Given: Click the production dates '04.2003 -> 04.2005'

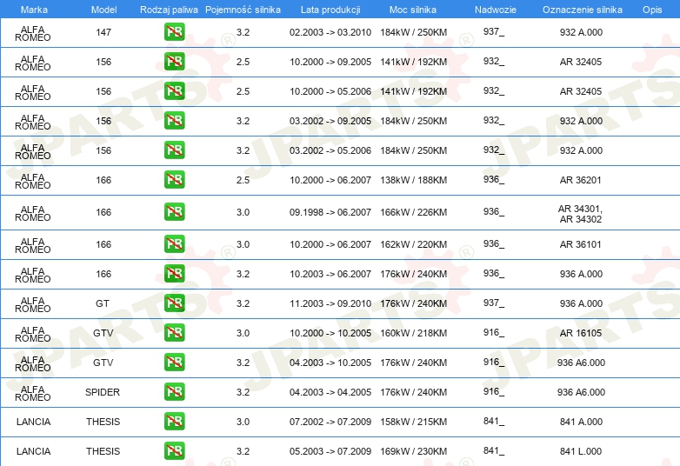Looking at the screenshot, I should click(x=330, y=392).
